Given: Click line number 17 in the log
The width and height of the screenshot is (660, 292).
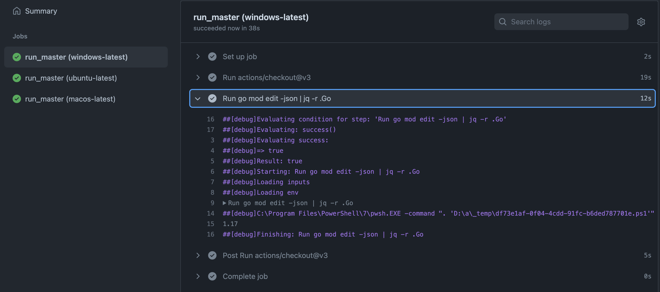Looking at the screenshot, I should point(210,130).
